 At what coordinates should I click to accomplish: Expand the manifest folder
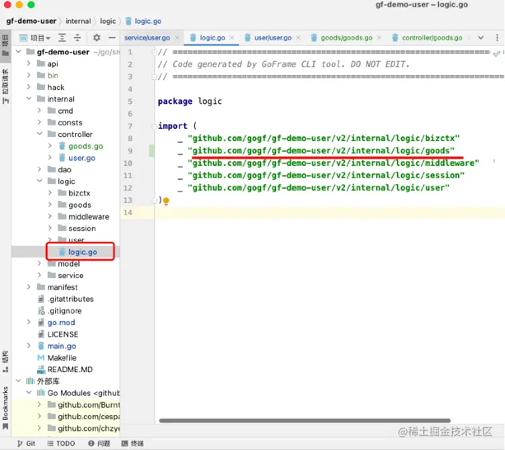coord(29,287)
